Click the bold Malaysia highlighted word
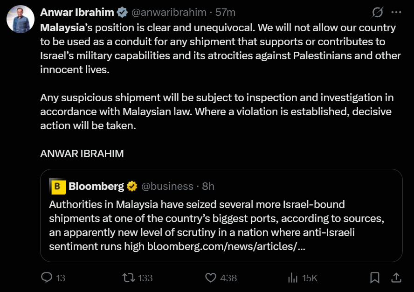 (62, 28)
